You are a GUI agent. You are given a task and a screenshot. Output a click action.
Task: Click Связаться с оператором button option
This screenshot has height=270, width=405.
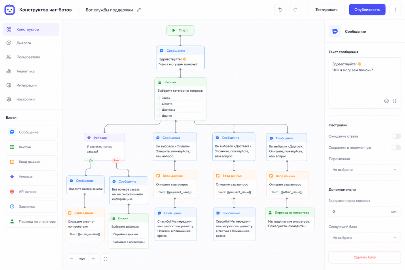[x=129, y=242]
